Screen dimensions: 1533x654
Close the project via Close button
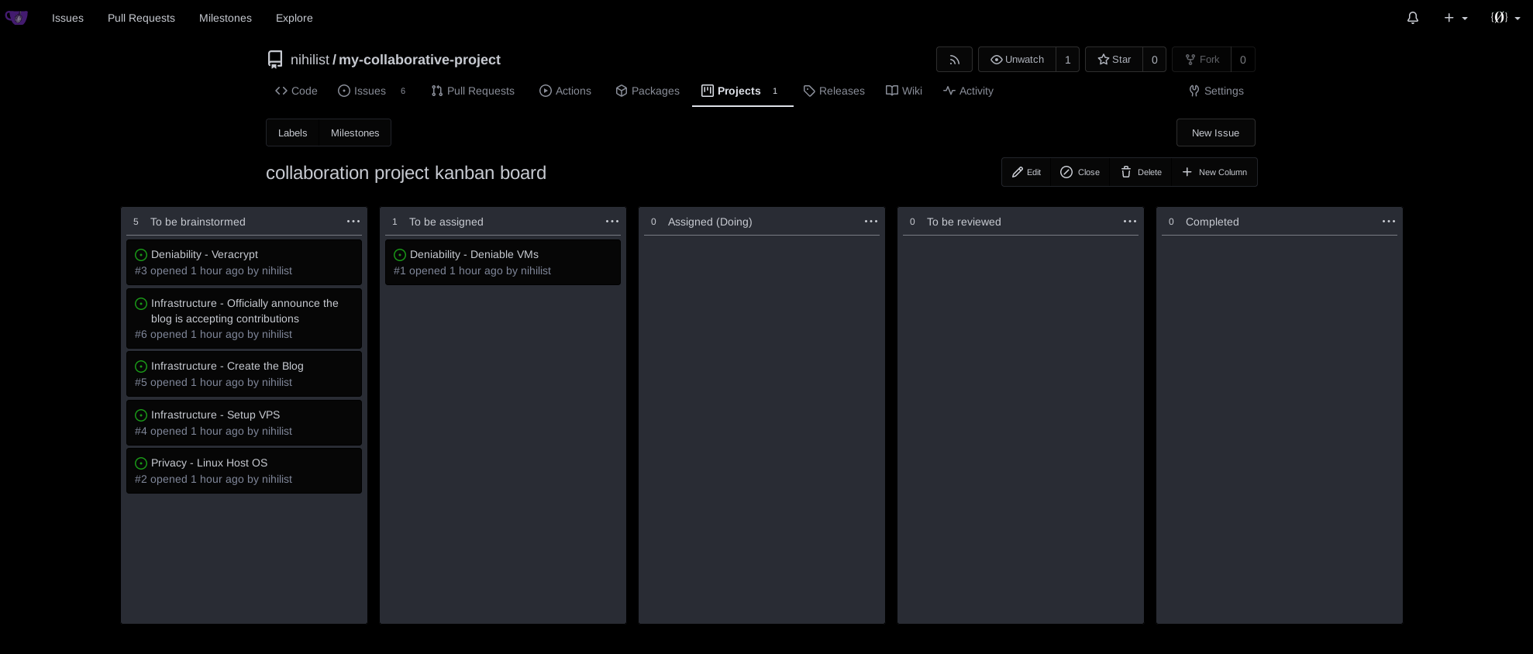pyautogui.click(x=1080, y=172)
